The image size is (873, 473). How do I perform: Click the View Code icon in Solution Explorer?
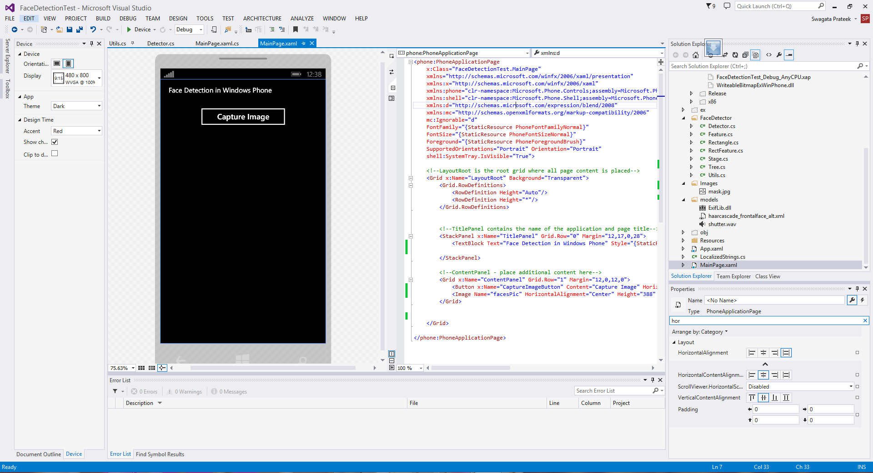[769, 55]
